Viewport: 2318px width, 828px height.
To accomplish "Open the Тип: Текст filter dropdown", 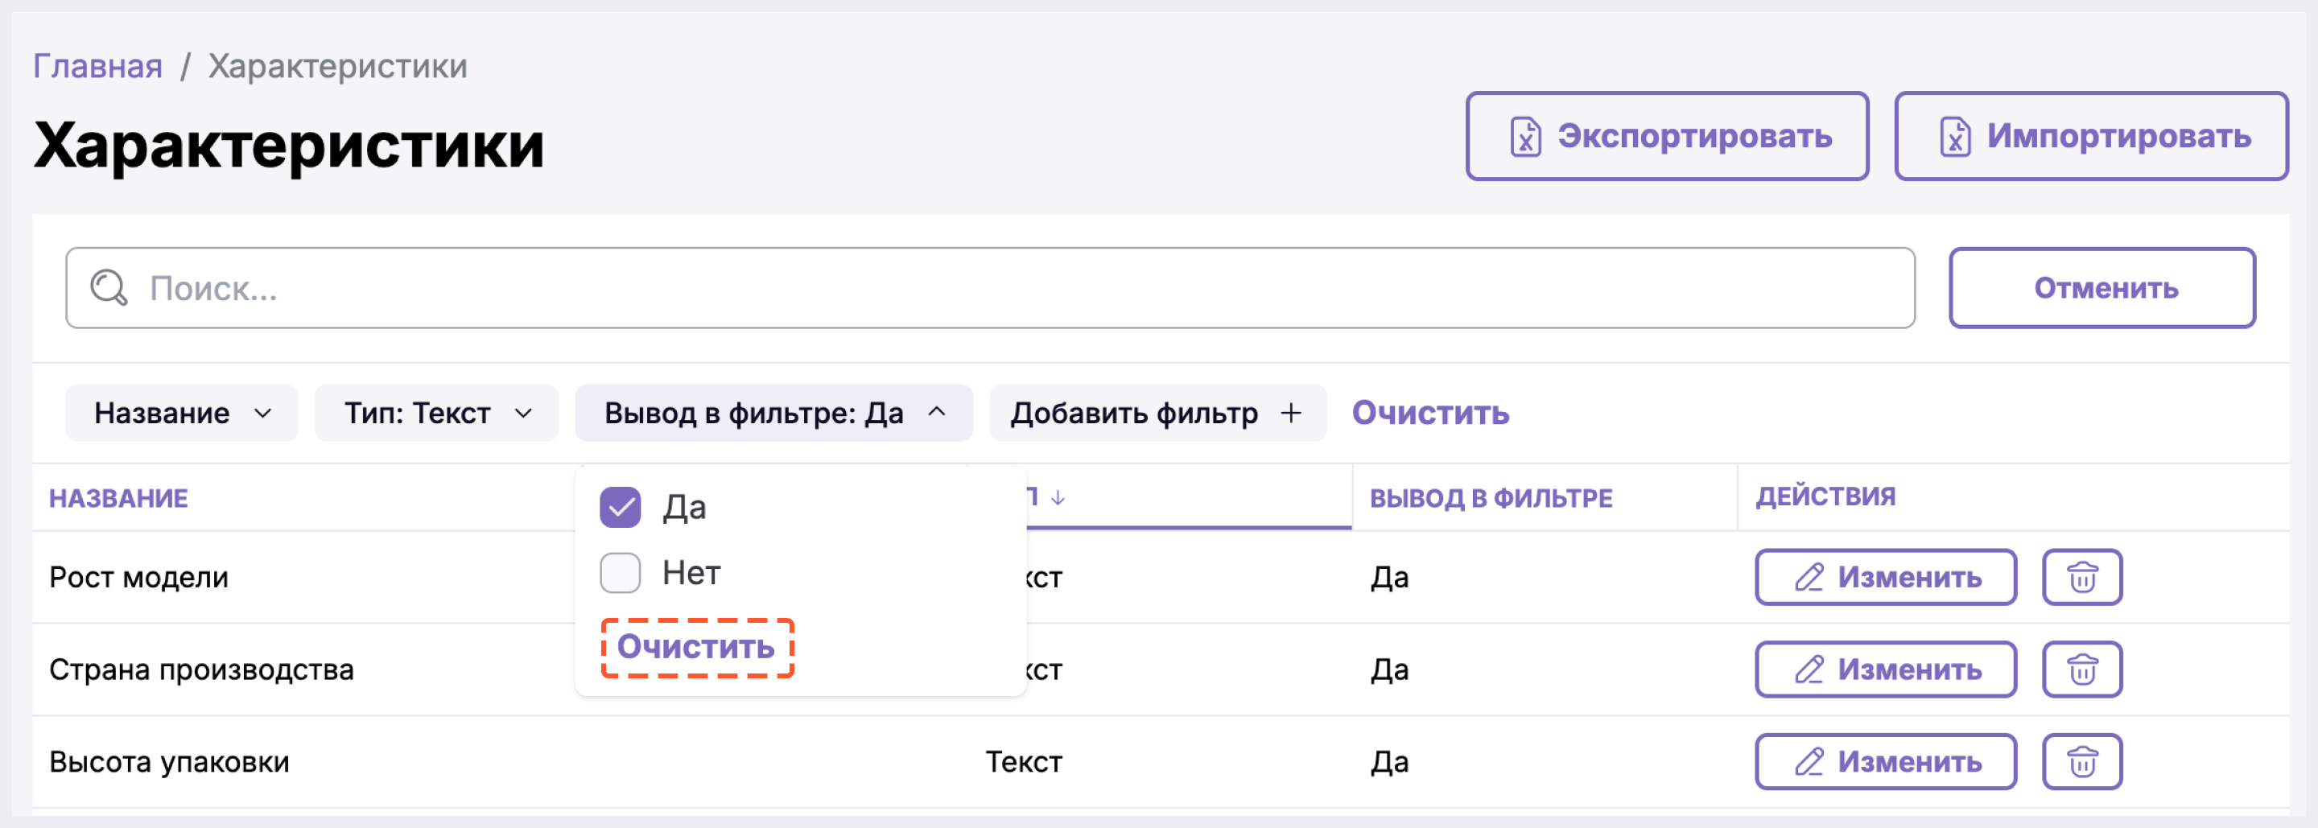I will [436, 413].
